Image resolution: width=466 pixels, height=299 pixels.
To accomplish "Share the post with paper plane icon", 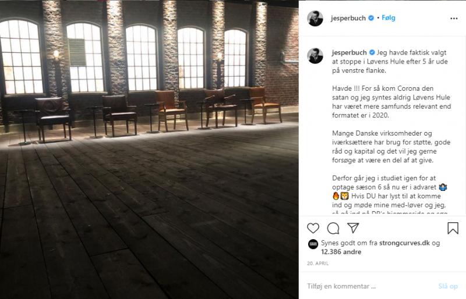I will tap(353, 227).
